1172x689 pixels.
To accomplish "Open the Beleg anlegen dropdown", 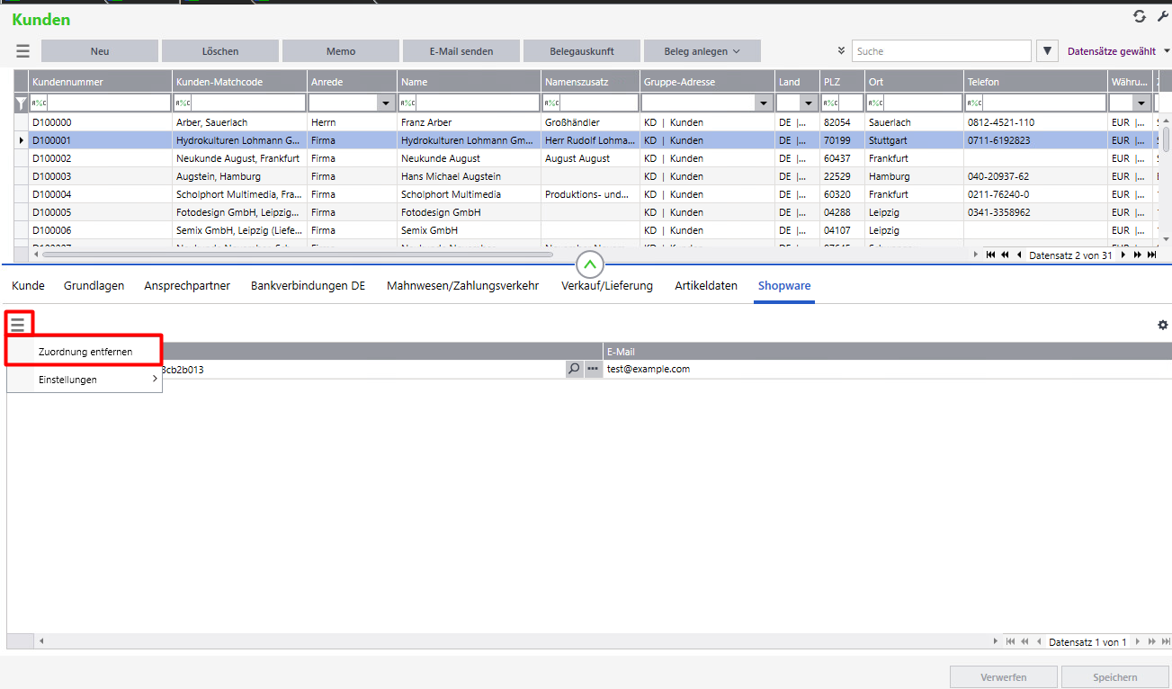I will (x=702, y=51).
